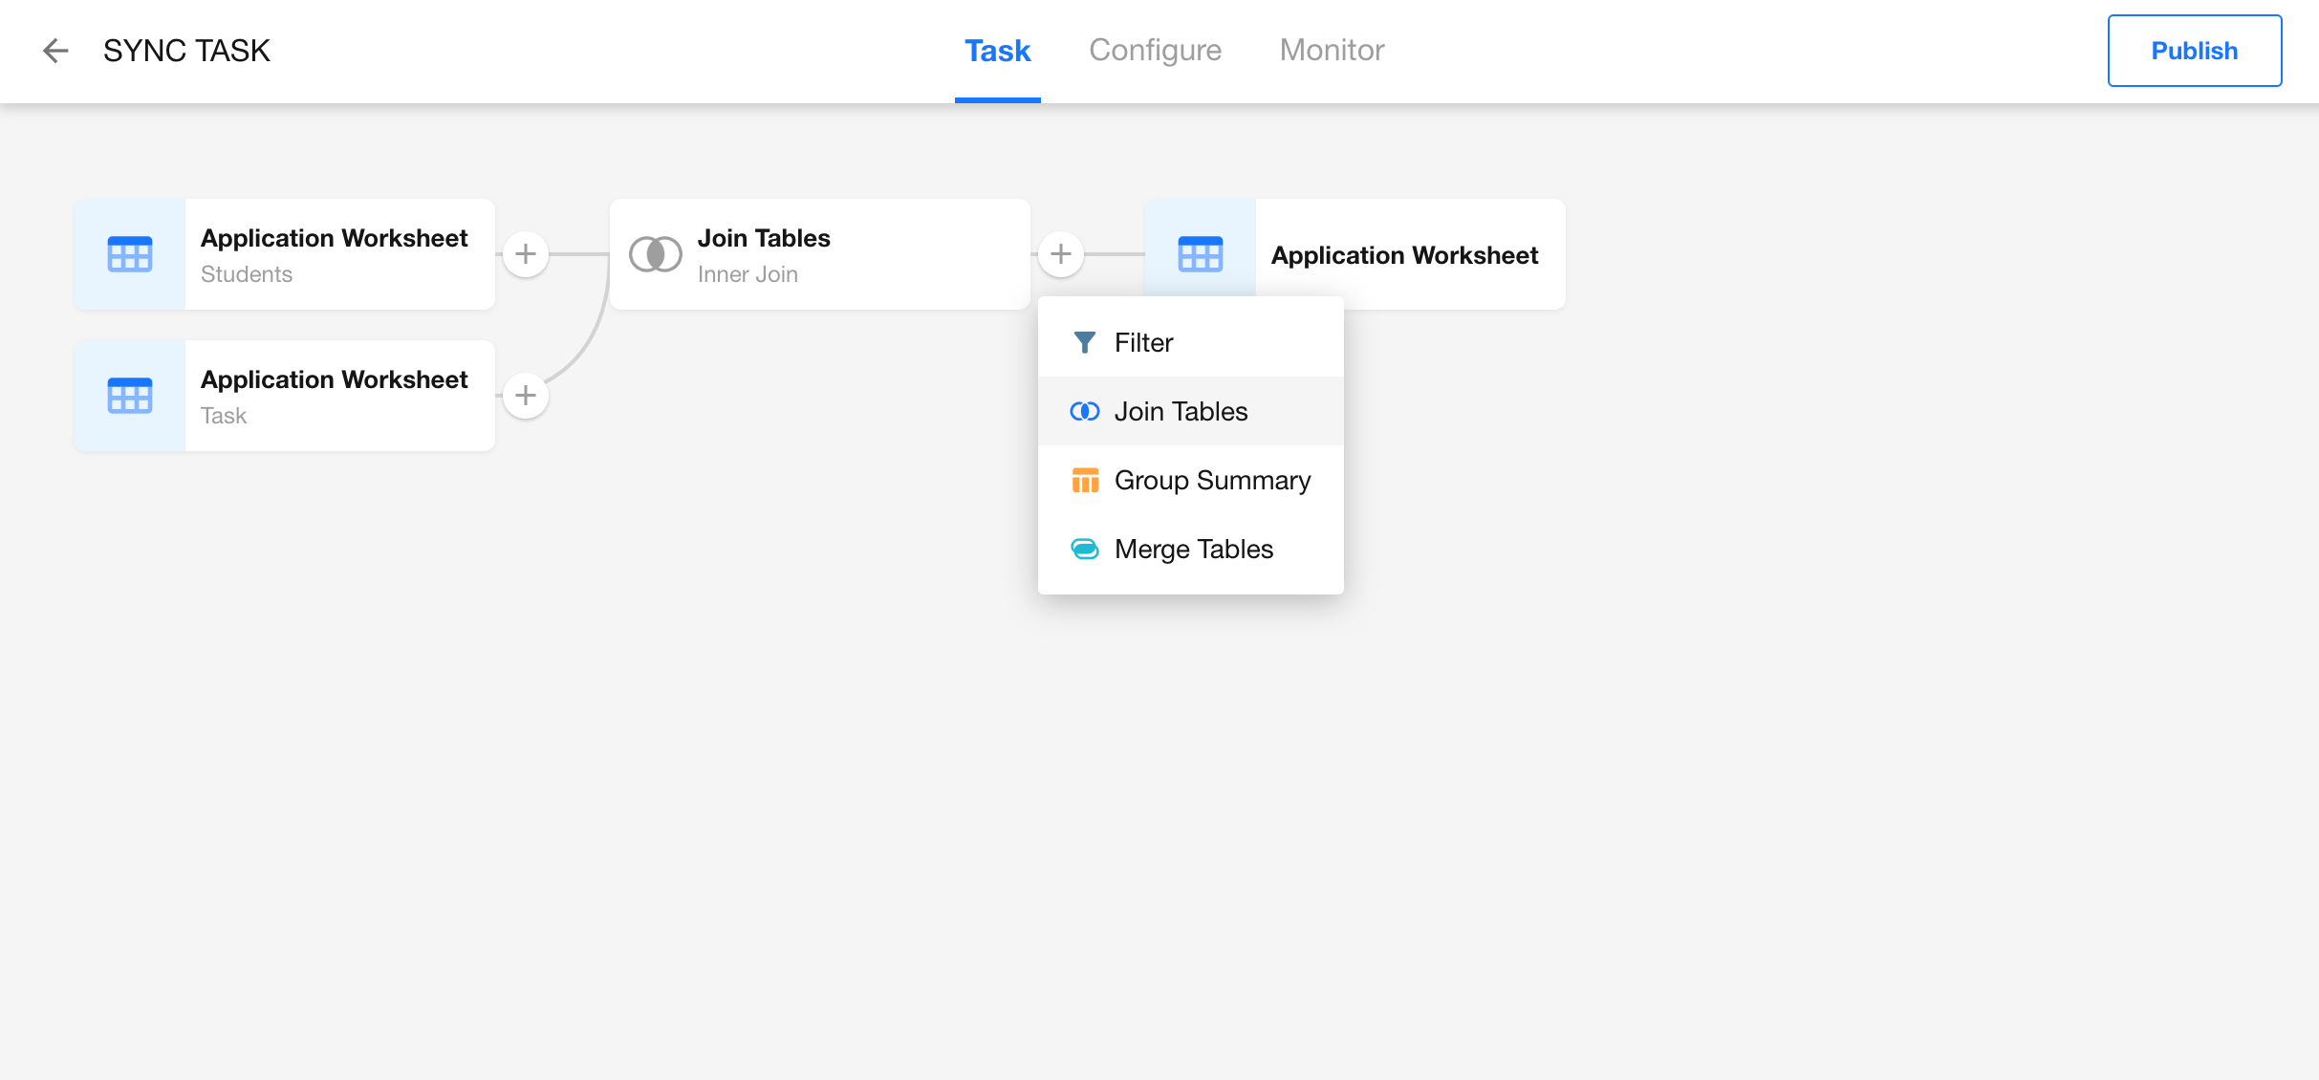Click the plus button after Join Tables node
Screen dimensions: 2319x1080
pos(1061,254)
